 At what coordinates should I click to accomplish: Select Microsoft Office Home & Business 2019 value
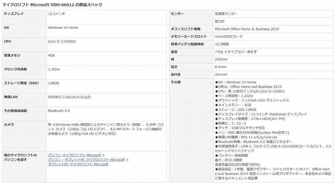pyautogui.click(x=247, y=29)
